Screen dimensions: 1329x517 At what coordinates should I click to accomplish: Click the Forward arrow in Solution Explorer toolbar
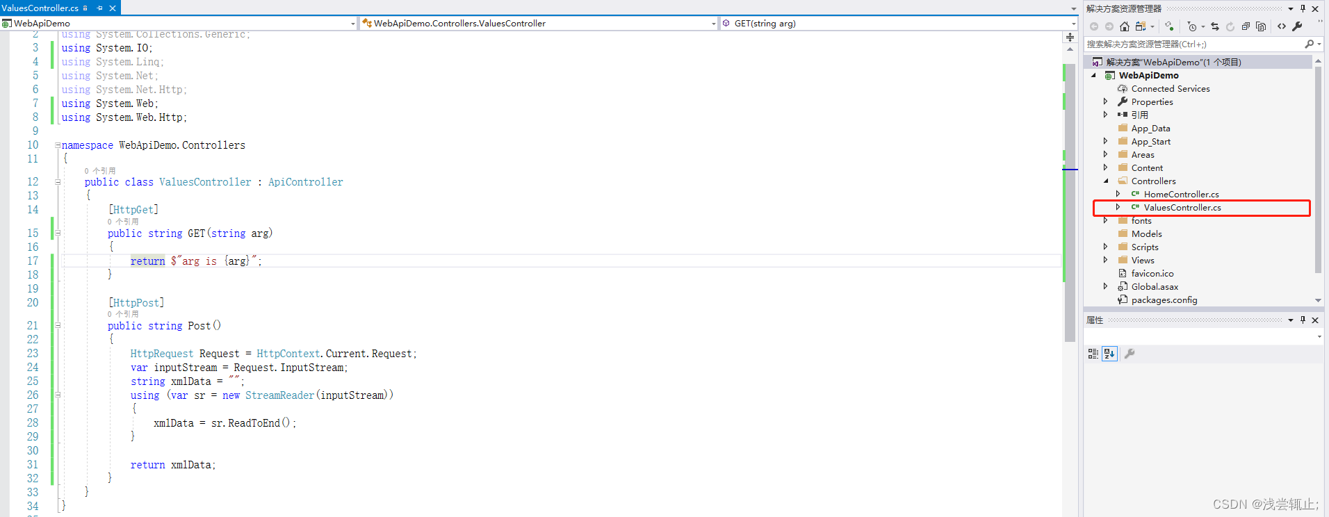(1109, 26)
